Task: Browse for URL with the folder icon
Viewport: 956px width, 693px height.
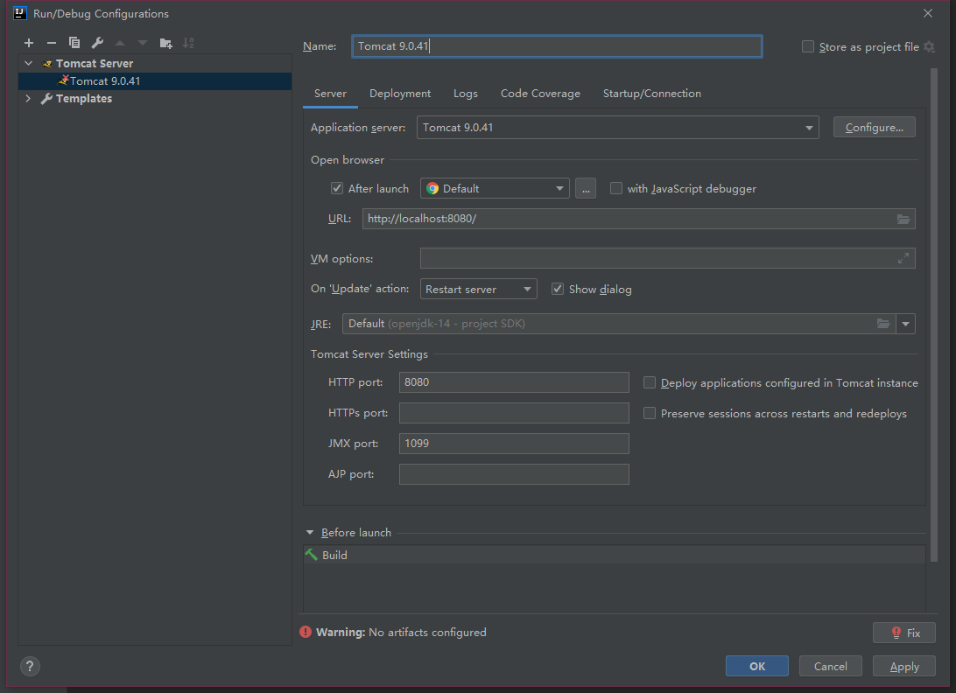Action: point(903,219)
